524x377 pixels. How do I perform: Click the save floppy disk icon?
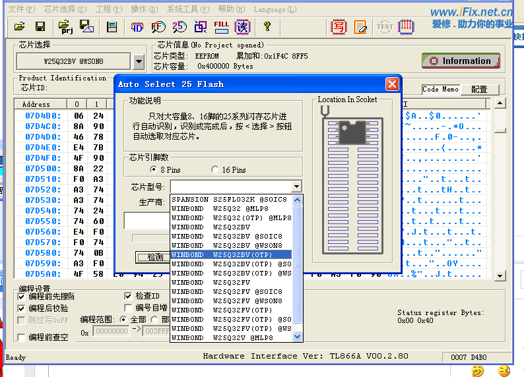click(x=40, y=27)
